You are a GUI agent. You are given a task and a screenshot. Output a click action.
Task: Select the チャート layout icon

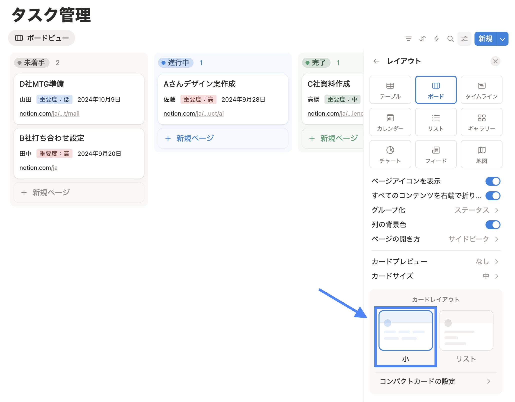pyautogui.click(x=390, y=154)
